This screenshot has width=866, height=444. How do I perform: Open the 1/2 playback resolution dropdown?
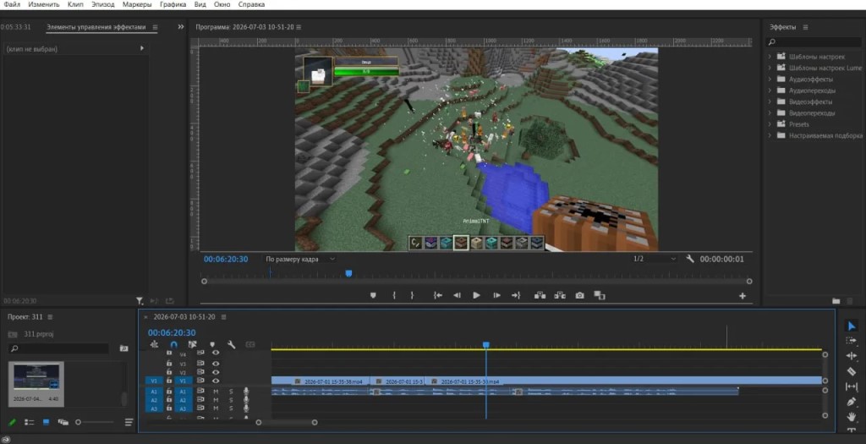point(654,259)
